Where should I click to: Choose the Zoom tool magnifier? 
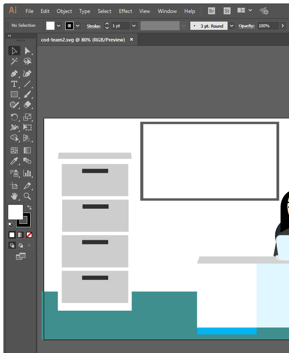click(x=27, y=196)
